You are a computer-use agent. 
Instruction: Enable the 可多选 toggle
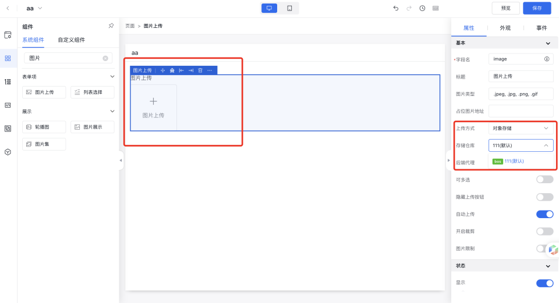coord(544,180)
